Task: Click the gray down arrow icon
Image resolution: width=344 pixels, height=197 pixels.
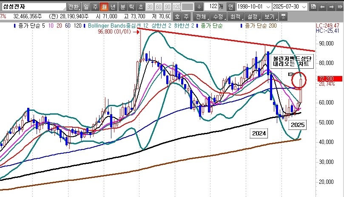Action: [199, 7]
